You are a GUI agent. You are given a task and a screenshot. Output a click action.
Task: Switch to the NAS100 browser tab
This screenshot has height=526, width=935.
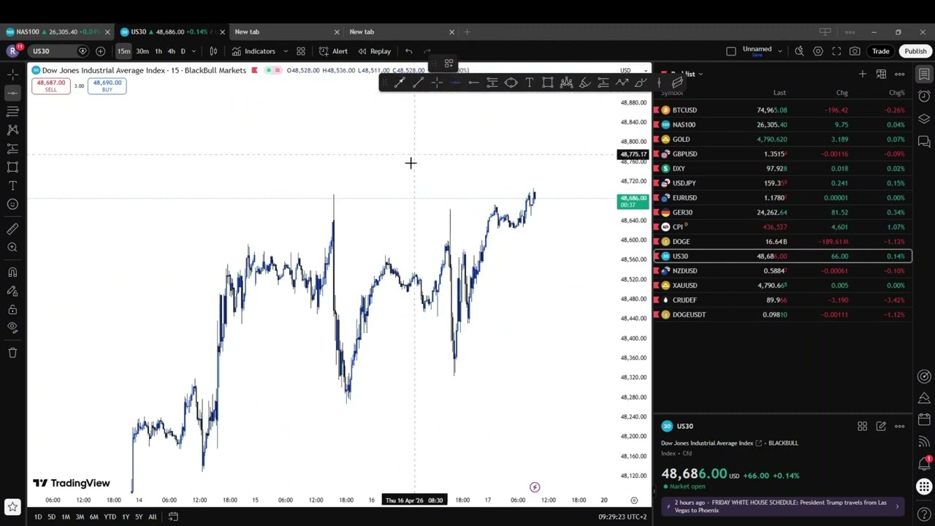[x=56, y=31]
